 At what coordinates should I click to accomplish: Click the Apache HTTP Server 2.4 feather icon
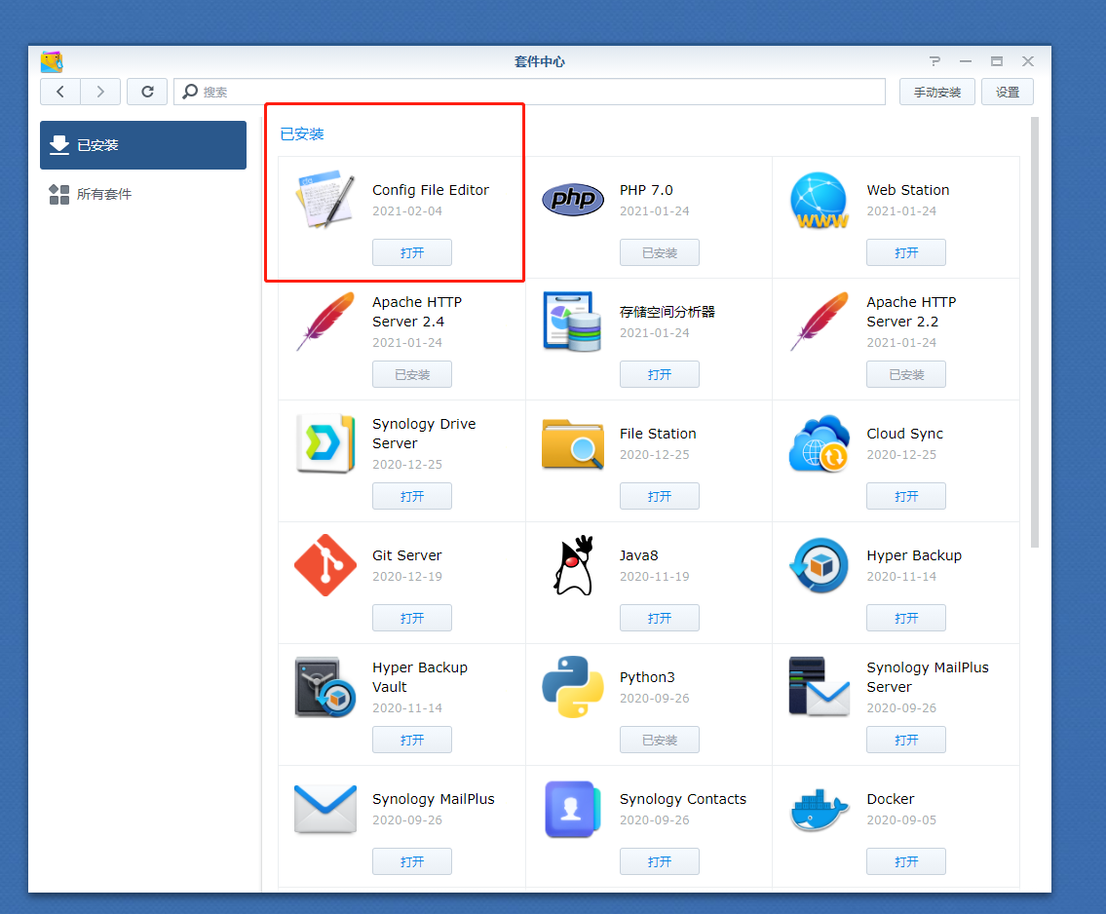[x=325, y=322]
